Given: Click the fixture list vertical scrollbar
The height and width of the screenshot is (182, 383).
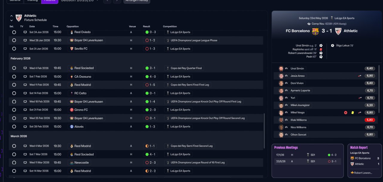Looking at the screenshot, I should pos(264,131).
